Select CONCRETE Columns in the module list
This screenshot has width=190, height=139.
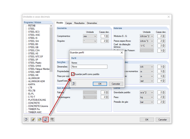coord(38,106)
